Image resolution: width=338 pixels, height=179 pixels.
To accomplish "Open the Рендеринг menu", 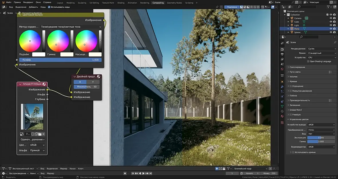I will pyautogui.click(x=28, y=2).
